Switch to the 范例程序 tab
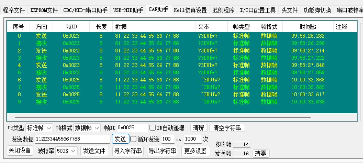The height and width of the screenshot is (163, 363). click(223, 10)
